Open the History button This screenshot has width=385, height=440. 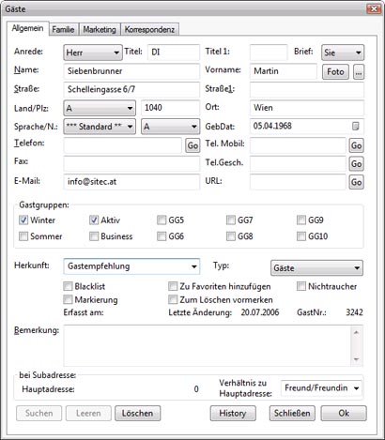coord(233,414)
